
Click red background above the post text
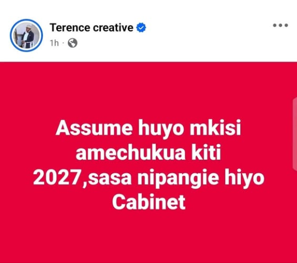coord(148,90)
